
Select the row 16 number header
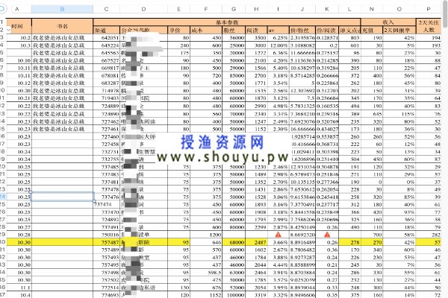point(3,136)
